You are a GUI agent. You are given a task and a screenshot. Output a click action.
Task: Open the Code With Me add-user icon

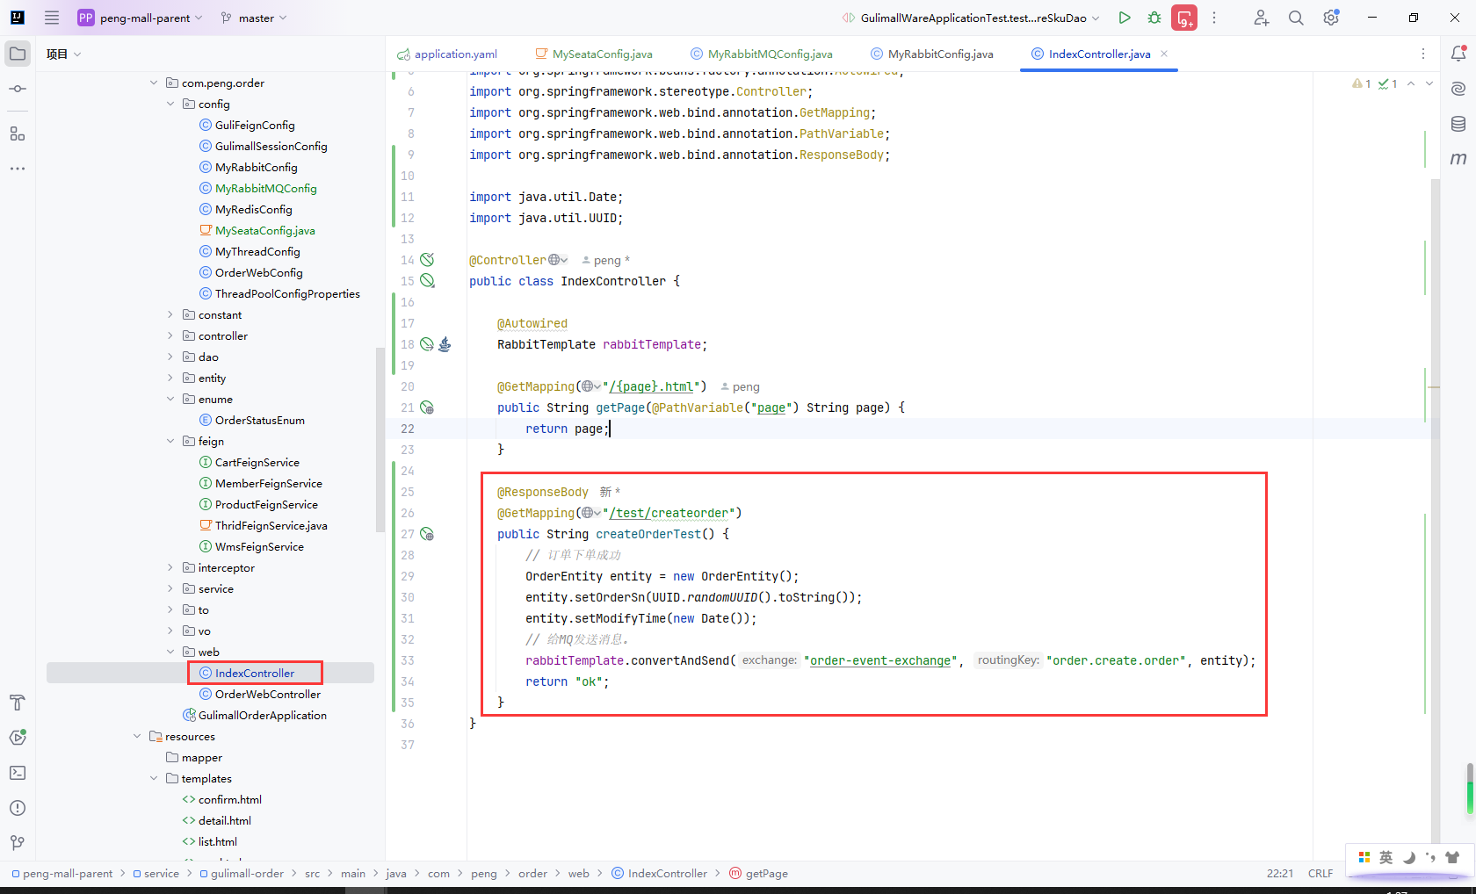[x=1261, y=18]
